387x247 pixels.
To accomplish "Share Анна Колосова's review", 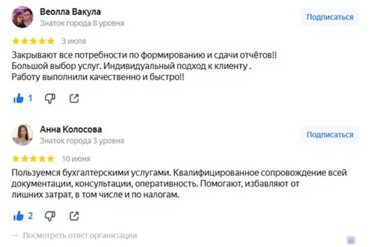I will pos(74,216).
